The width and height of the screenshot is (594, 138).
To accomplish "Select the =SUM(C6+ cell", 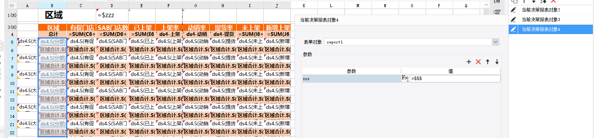I will [82, 34].
